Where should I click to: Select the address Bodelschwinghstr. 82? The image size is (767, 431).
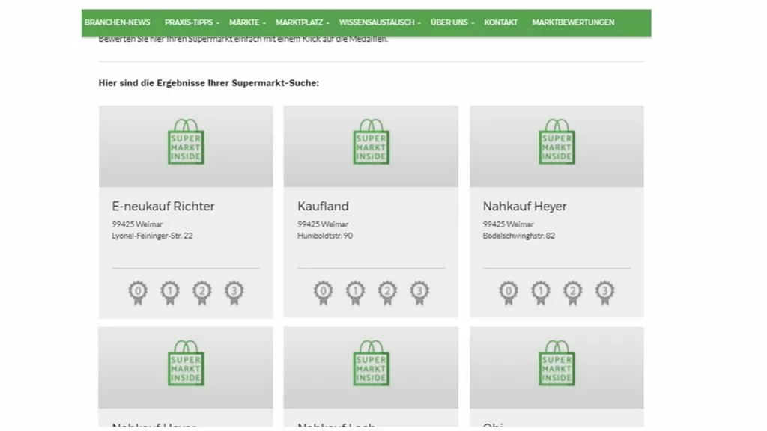point(518,236)
